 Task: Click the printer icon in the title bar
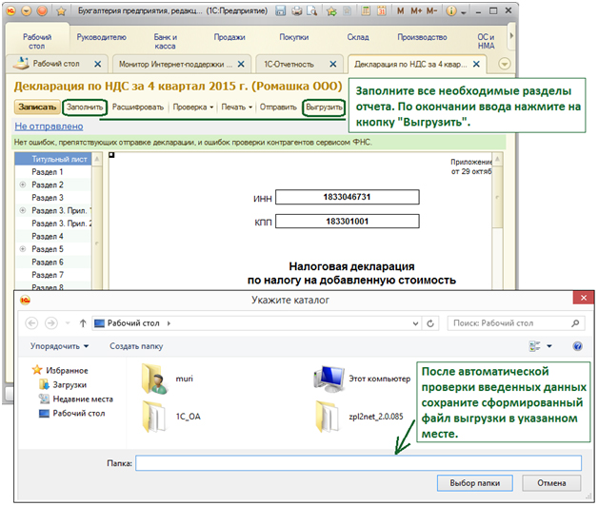[297, 11]
